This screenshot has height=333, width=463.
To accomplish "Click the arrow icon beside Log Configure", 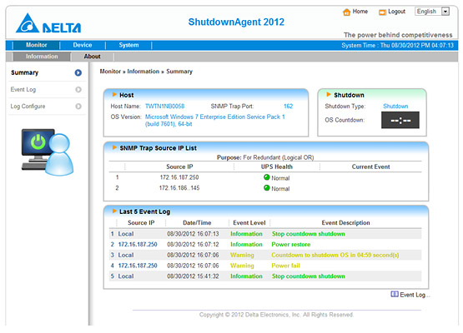I will click(x=78, y=107).
